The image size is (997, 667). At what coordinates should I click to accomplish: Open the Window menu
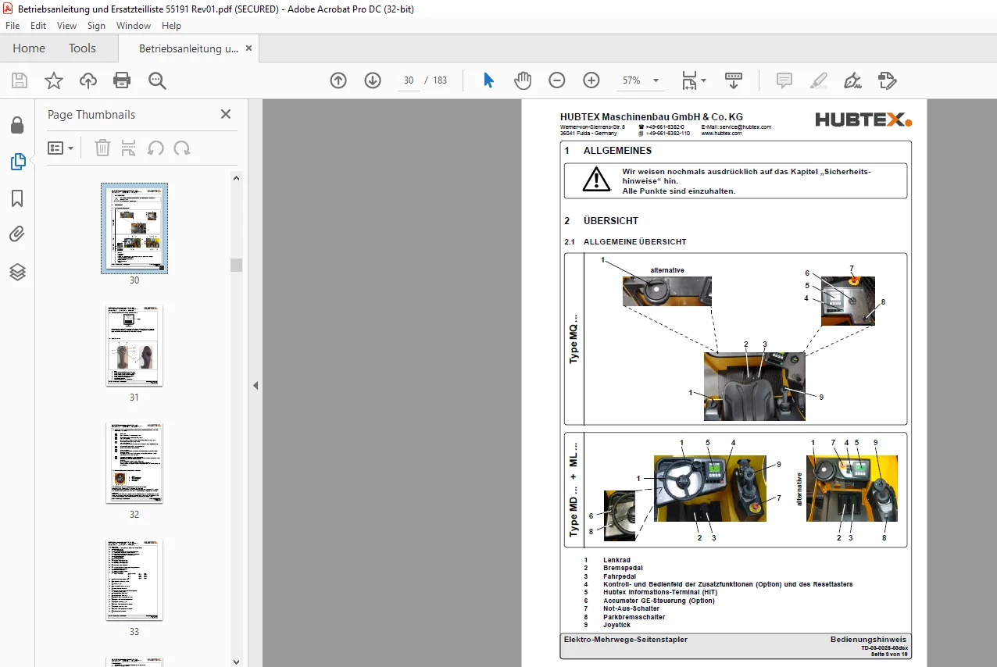pyautogui.click(x=134, y=26)
